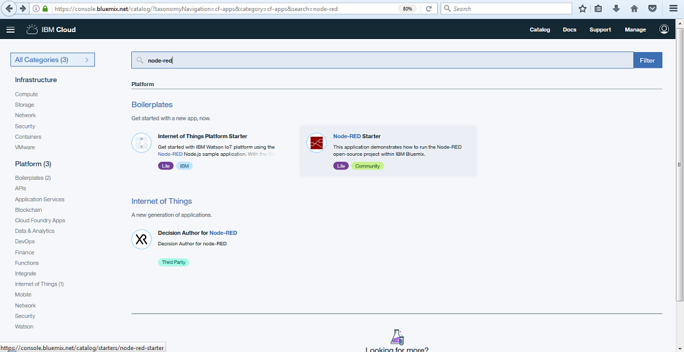
Task: Open Decision Author for Node-RED title
Action: pyautogui.click(x=197, y=233)
